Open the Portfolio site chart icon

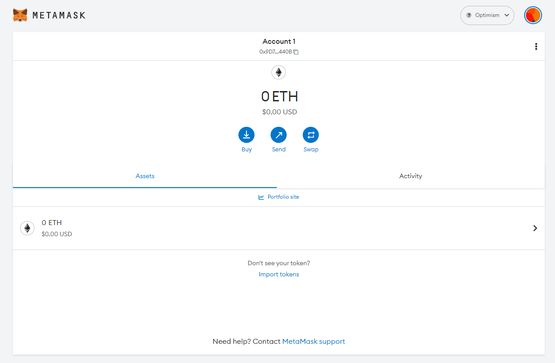click(261, 197)
